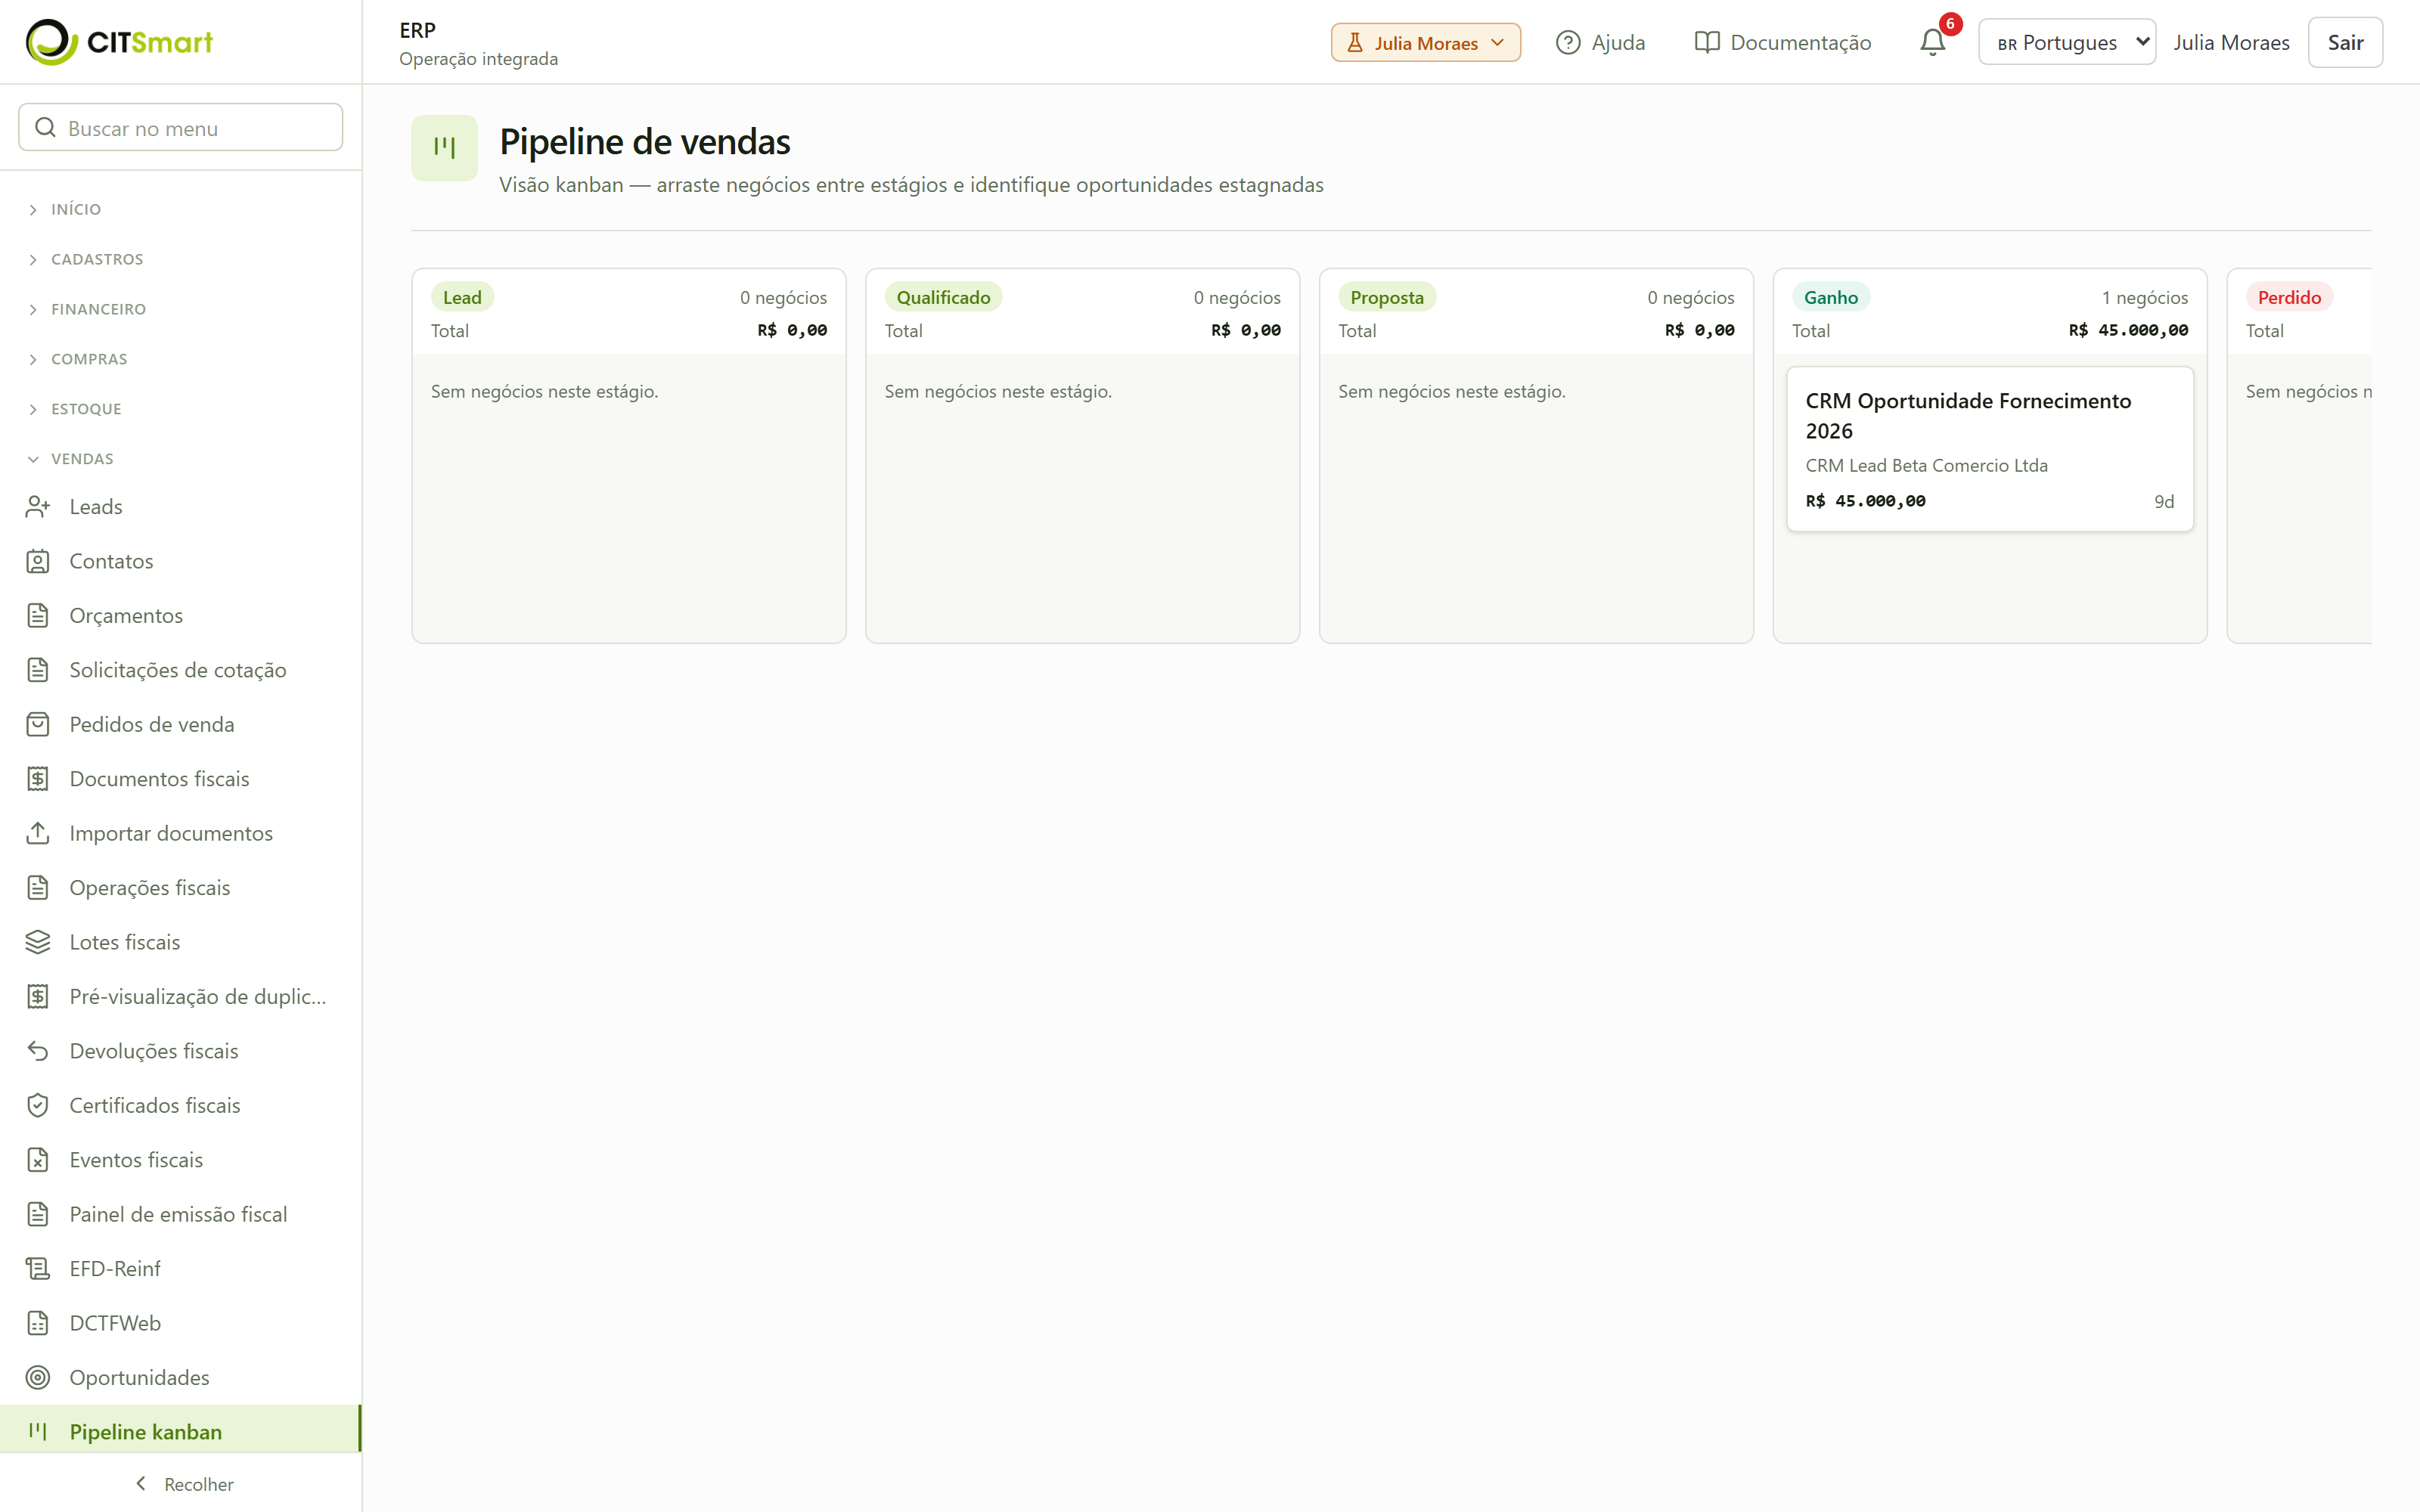Click the CITSmart logo
This screenshot has height=1512, width=2420.
pos(119,42)
